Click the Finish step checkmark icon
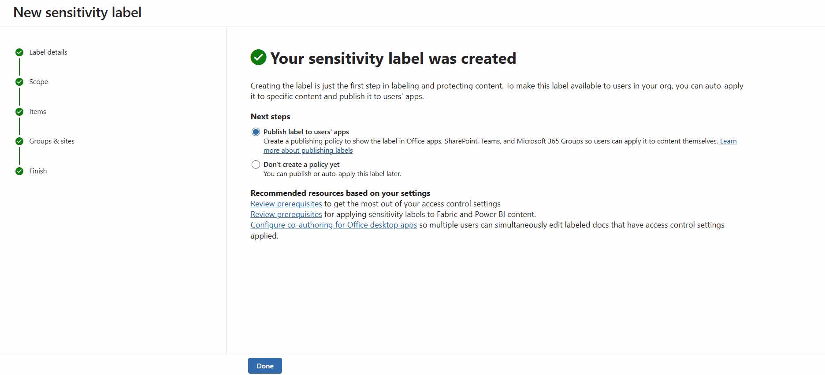The image size is (825, 375). pyautogui.click(x=19, y=171)
